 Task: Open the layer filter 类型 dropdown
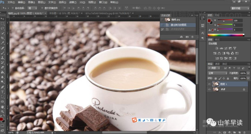click(x=214, y=68)
